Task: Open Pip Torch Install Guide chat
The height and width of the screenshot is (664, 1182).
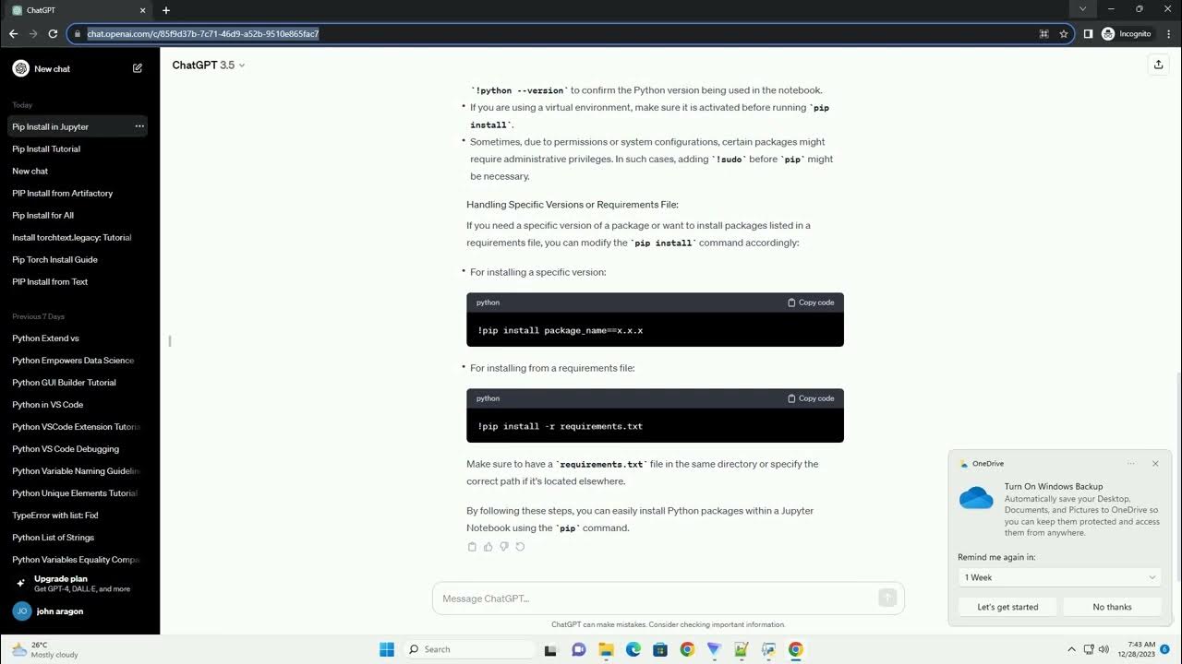Action: pos(79,259)
